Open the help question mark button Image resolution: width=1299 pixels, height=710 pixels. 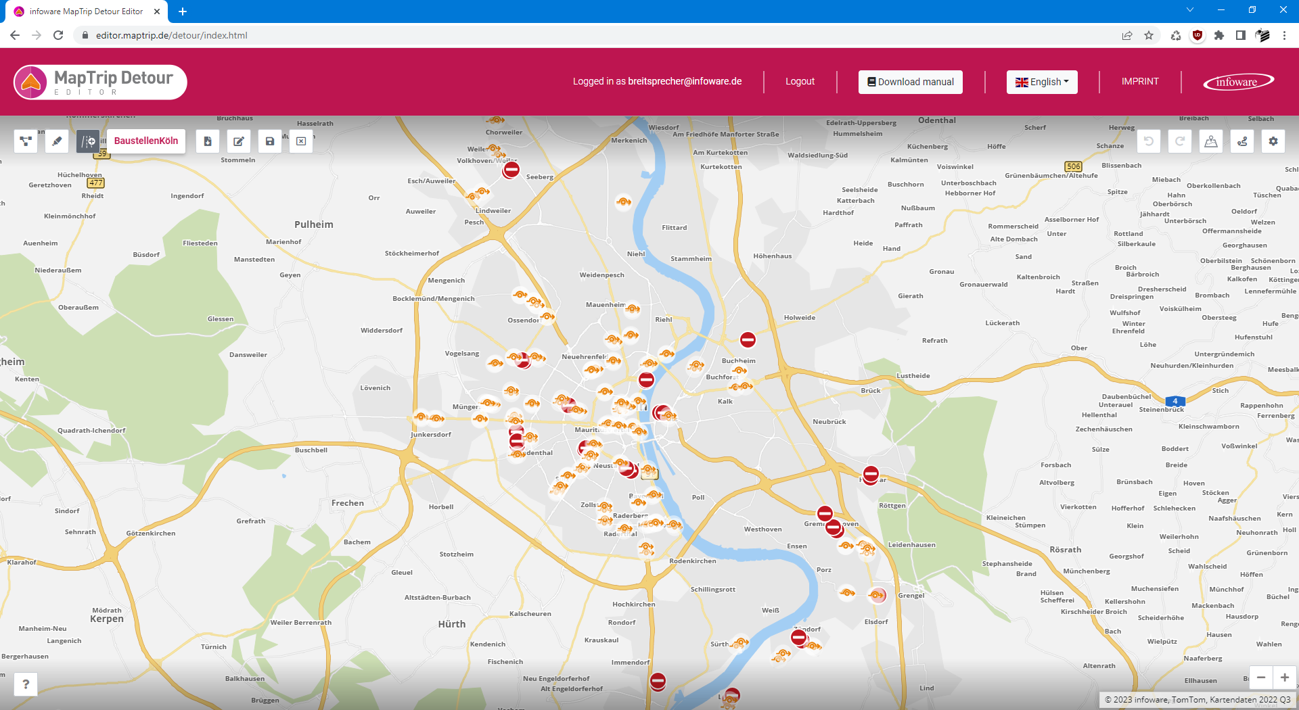(x=26, y=684)
